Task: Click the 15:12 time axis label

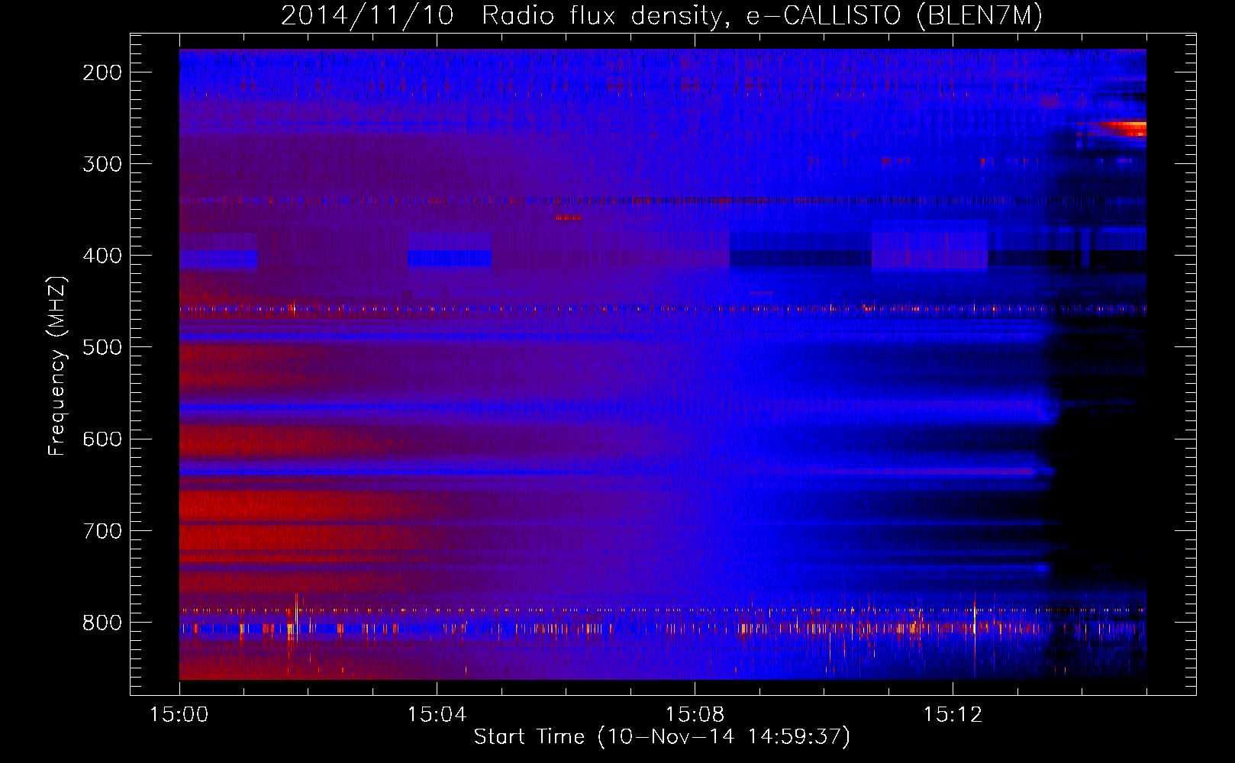Action: click(952, 714)
